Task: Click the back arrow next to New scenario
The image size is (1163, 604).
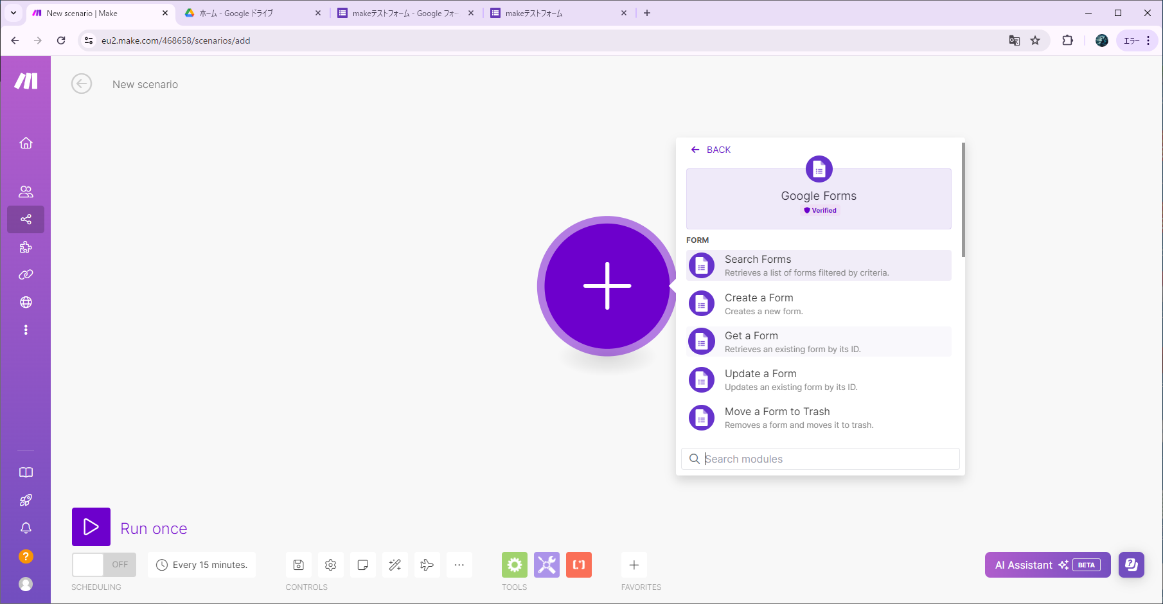Action: click(x=82, y=84)
